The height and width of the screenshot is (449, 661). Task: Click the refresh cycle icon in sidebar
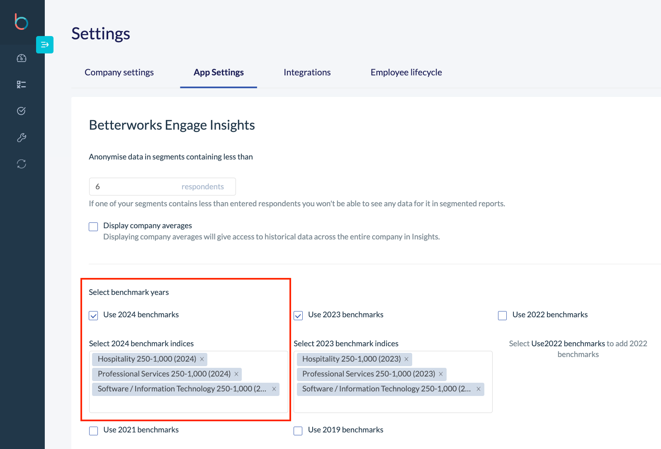(22, 164)
